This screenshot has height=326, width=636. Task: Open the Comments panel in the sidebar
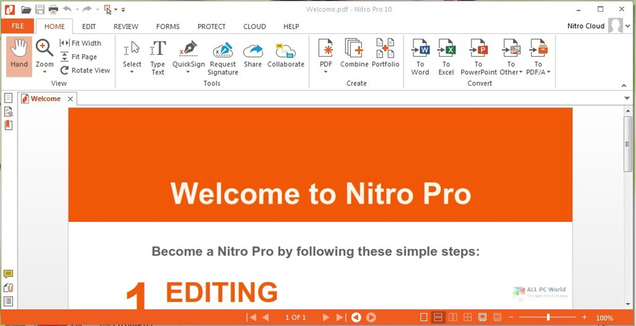pos(8,274)
